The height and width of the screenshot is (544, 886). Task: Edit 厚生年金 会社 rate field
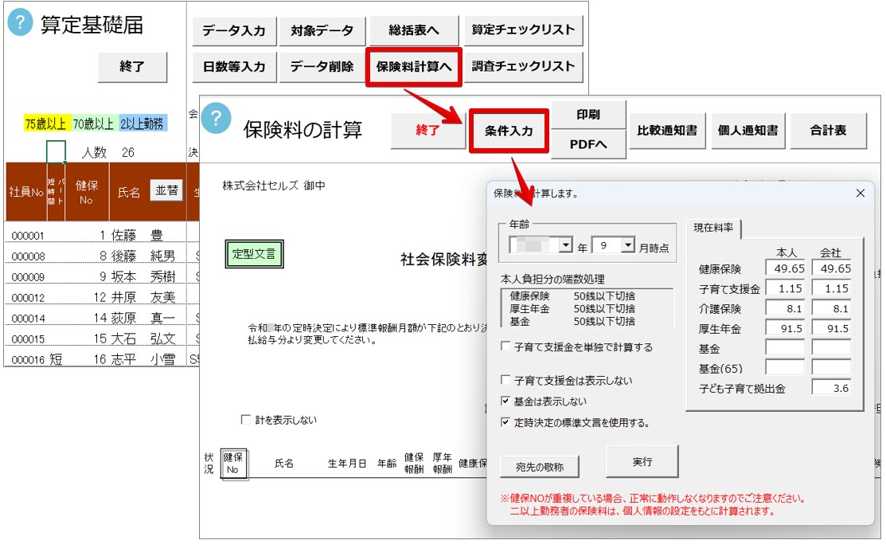[x=831, y=328]
